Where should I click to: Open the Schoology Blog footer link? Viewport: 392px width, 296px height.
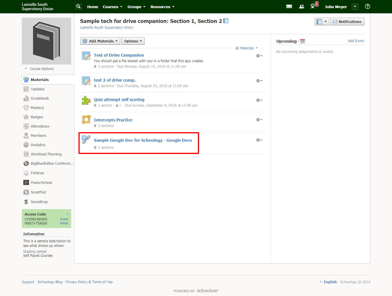[50, 282]
